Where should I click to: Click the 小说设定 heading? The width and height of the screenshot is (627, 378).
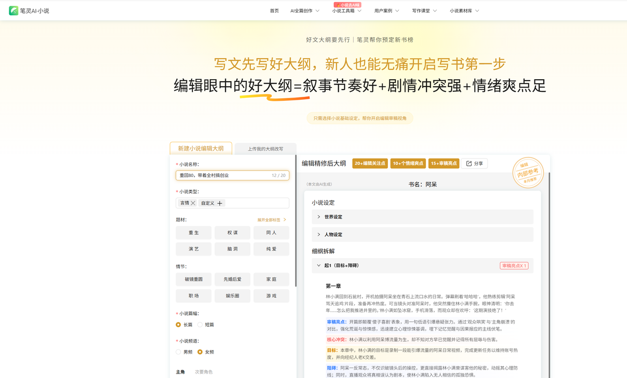coord(323,202)
